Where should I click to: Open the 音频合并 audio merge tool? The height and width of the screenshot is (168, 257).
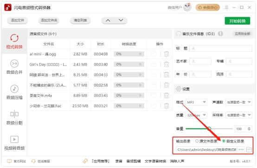(x=14, y=67)
